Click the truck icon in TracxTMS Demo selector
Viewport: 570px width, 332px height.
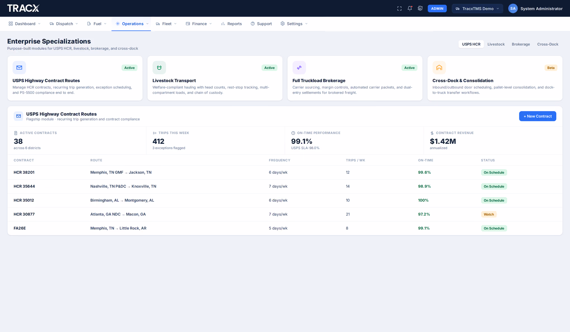click(x=457, y=9)
